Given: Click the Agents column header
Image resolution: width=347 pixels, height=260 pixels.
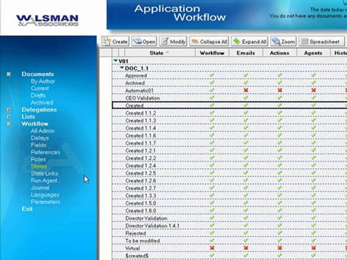Looking at the screenshot, I should click(313, 53).
